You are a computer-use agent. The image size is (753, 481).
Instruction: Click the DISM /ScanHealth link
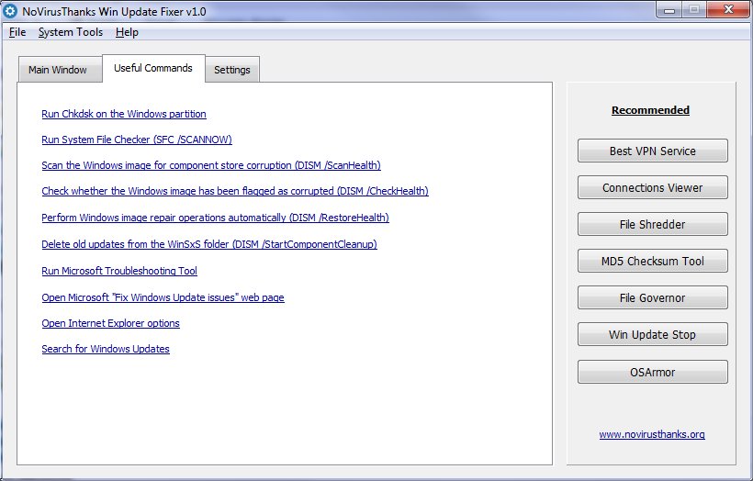[211, 165]
